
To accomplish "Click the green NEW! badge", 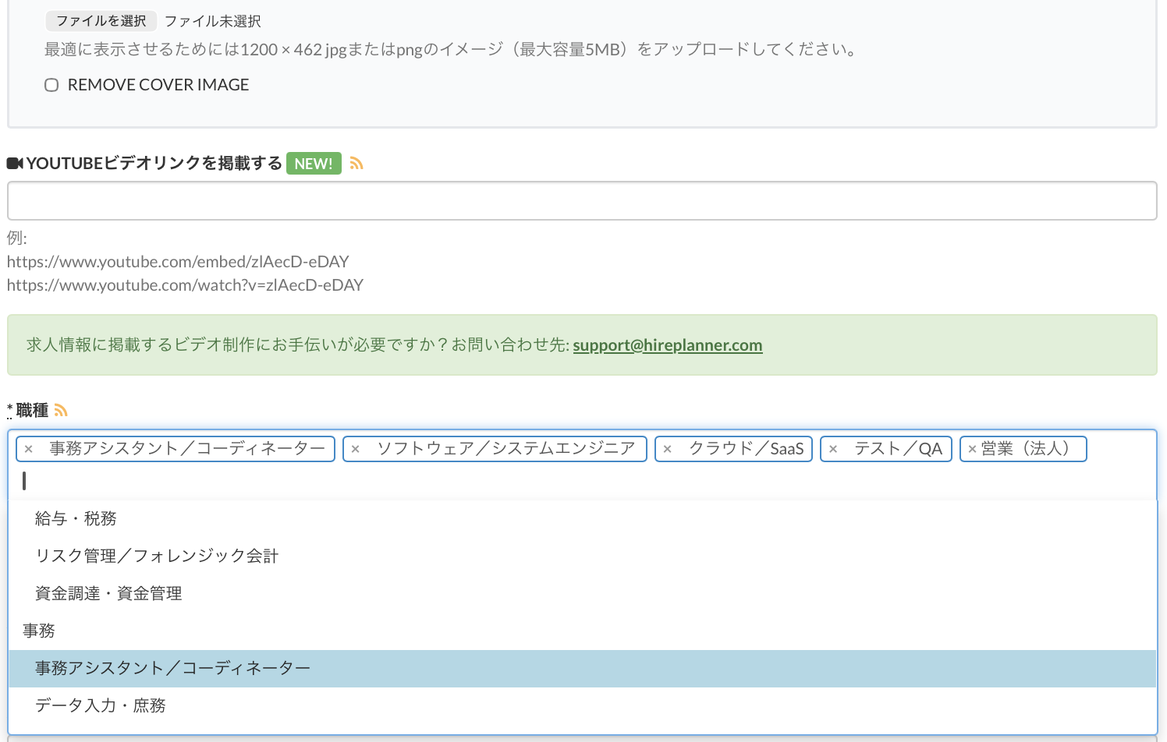I will point(314,164).
